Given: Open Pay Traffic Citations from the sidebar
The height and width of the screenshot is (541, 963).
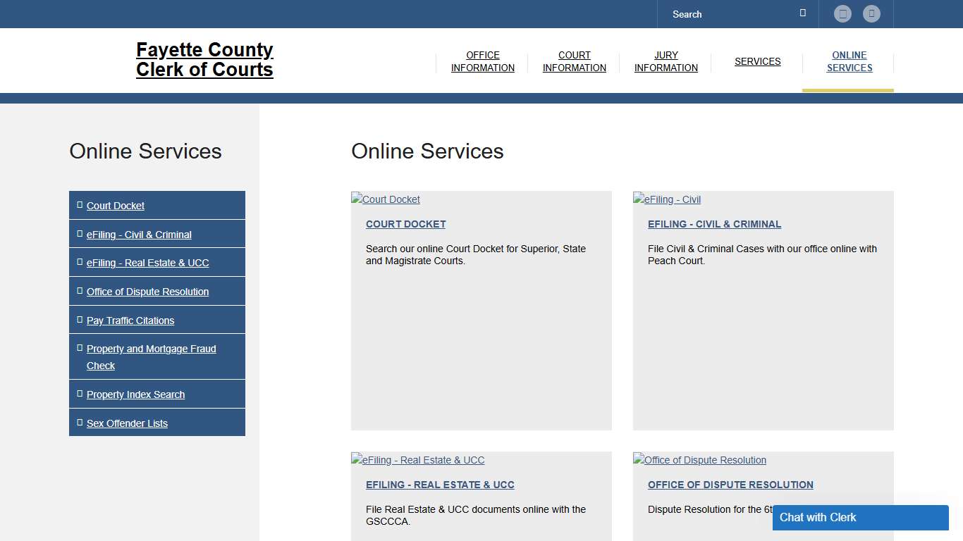Looking at the screenshot, I should [130, 321].
